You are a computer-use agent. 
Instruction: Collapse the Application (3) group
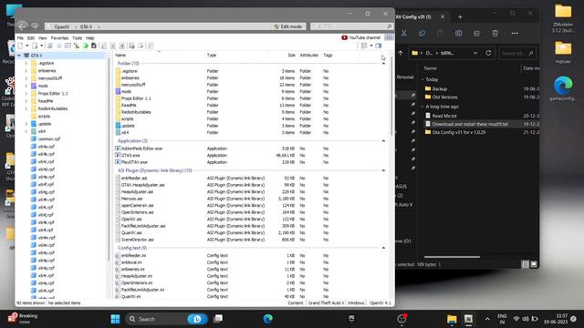[383, 141]
